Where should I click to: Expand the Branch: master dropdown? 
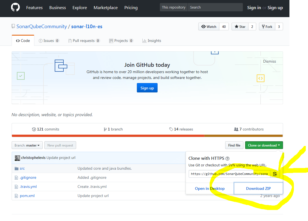(x=27, y=145)
